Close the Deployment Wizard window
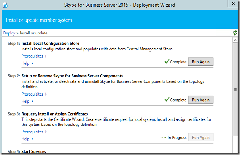Screen dimensions: 240x155 [x=232, y=3]
